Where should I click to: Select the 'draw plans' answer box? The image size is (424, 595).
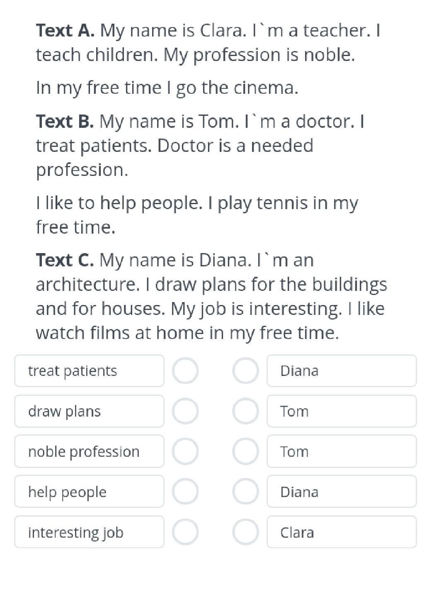(89, 411)
